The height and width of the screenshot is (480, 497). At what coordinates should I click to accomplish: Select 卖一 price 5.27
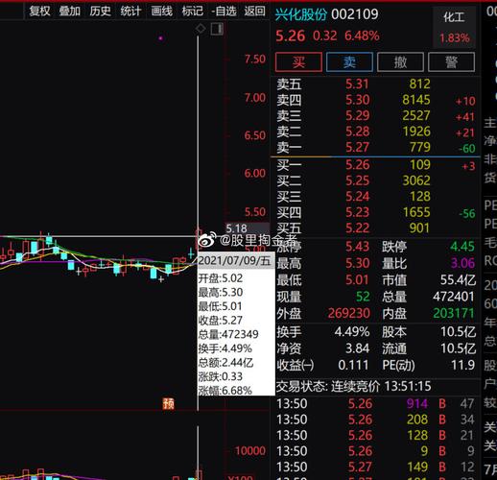click(x=357, y=147)
